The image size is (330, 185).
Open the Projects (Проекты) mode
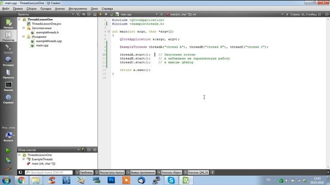(8, 74)
